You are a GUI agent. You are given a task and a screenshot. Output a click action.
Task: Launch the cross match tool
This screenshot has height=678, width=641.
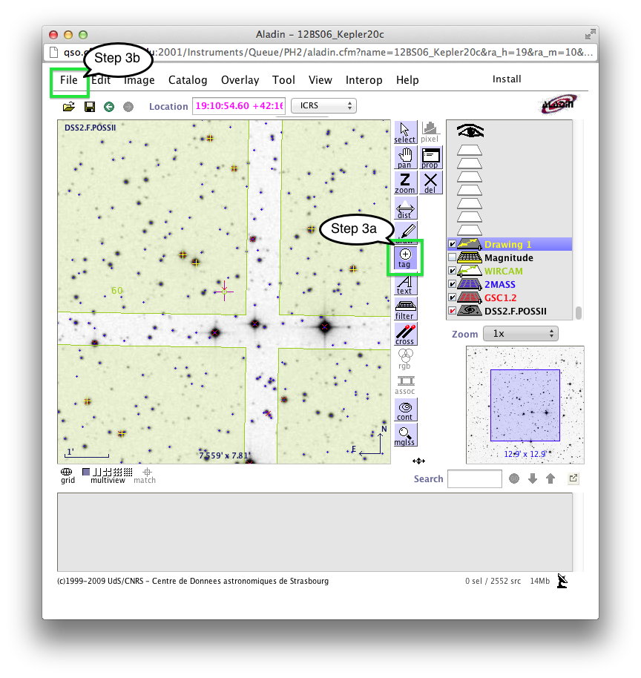coord(405,335)
